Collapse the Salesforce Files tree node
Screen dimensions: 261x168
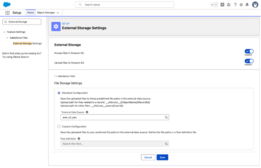(7, 38)
